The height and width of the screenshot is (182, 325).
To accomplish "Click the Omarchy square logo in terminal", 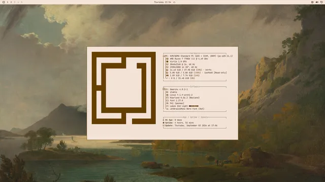I will coord(124,88).
